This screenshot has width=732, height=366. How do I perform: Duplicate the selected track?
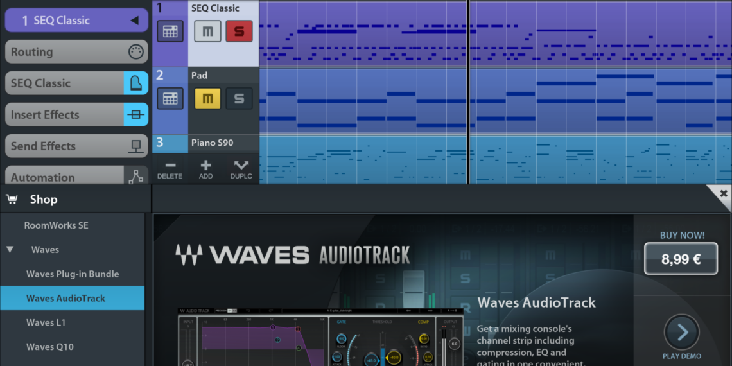click(x=241, y=170)
